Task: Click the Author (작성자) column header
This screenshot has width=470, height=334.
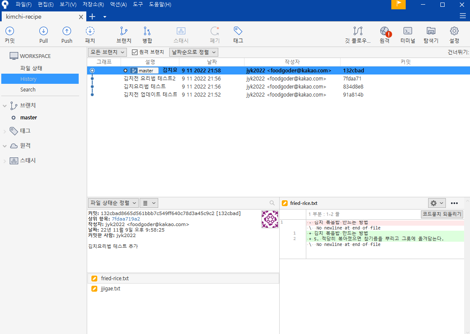Action: [x=292, y=62]
